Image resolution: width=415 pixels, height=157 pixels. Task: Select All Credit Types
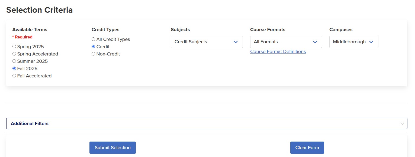tap(93, 39)
